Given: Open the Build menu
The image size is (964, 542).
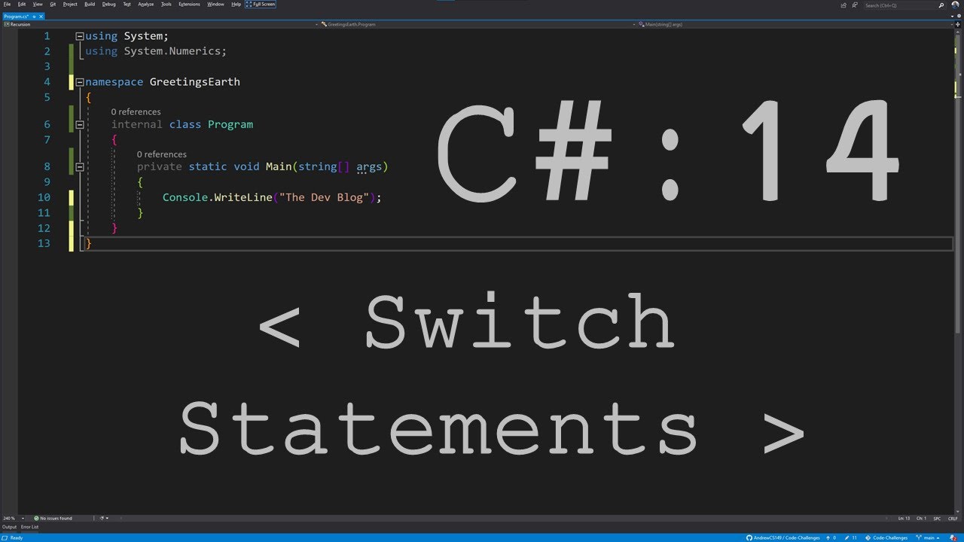Looking at the screenshot, I should (x=90, y=5).
